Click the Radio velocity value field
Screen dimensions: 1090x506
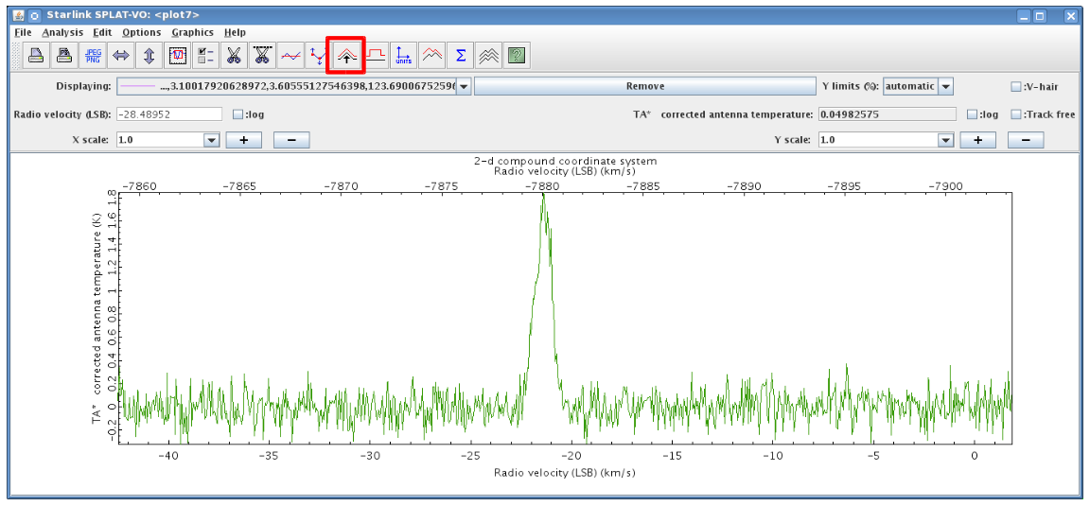pos(169,114)
